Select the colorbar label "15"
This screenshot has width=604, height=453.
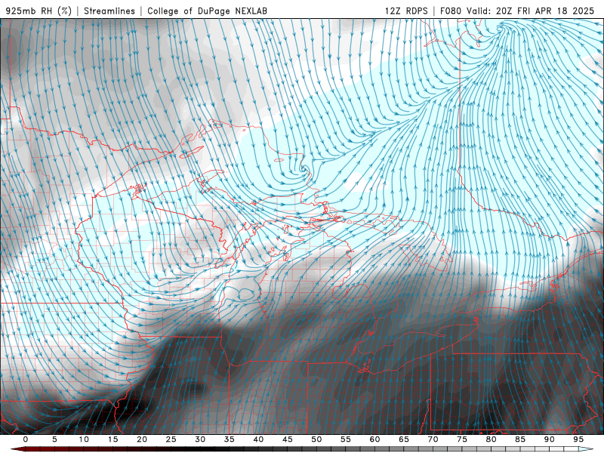pyautogui.click(x=112, y=439)
